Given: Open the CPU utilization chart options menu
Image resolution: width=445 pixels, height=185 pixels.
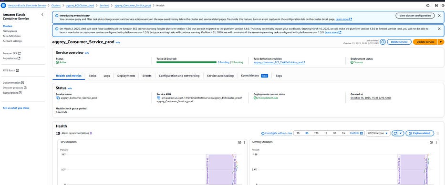Looking at the screenshot, I should coord(244,142).
